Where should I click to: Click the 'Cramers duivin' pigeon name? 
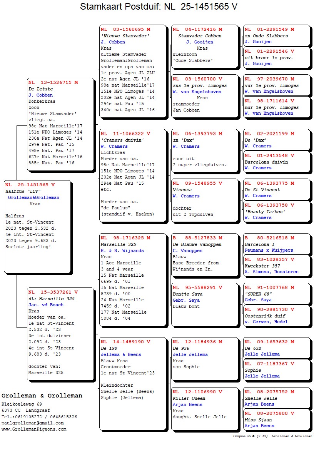pos(122,140)
